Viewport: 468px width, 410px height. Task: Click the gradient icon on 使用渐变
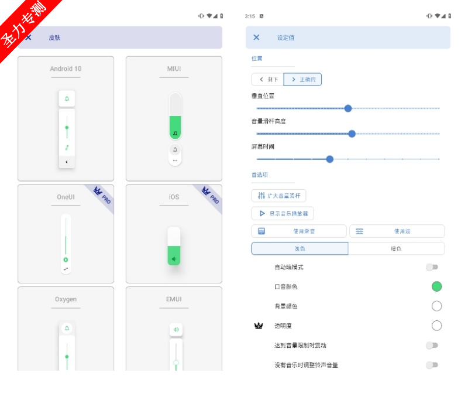[x=261, y=231]
